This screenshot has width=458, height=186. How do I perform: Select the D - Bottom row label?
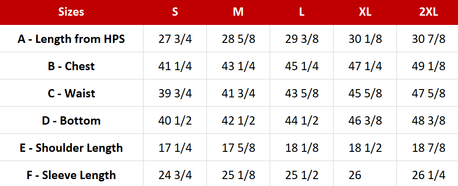tap(71, 120)
